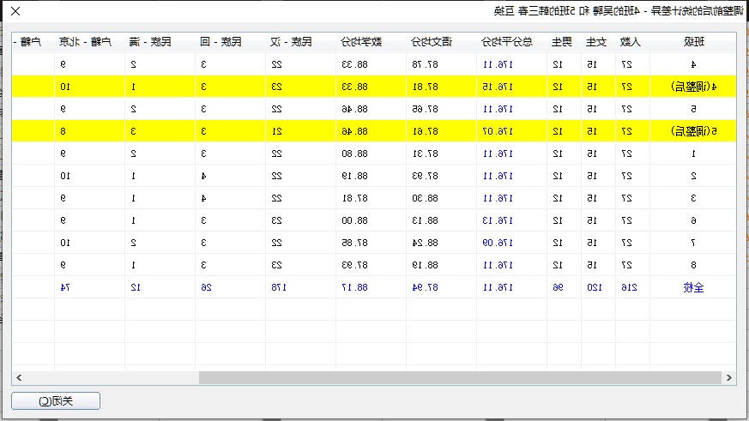The height and width of the screenshot is (421, 749).
Task: Click the 人数 column header
Action: coord(632,42)
